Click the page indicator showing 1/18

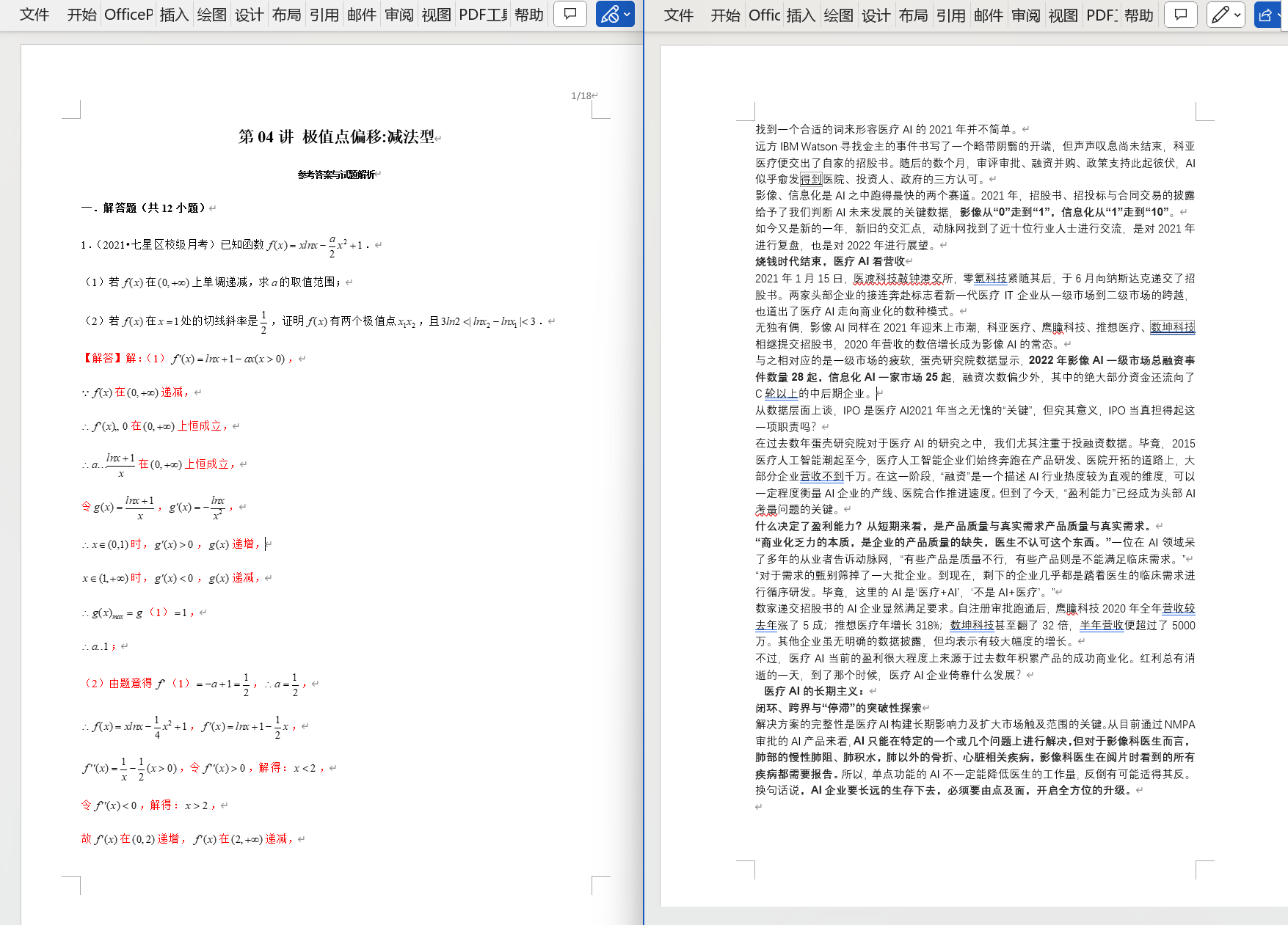[x=582, y=95]
